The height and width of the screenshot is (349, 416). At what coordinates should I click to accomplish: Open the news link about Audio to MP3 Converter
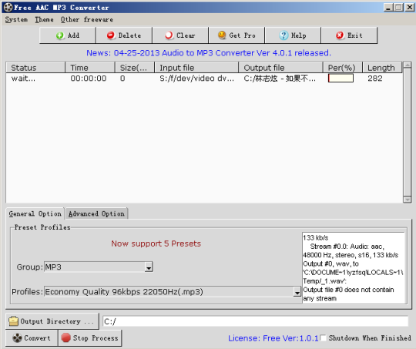(x=209, y=53)
